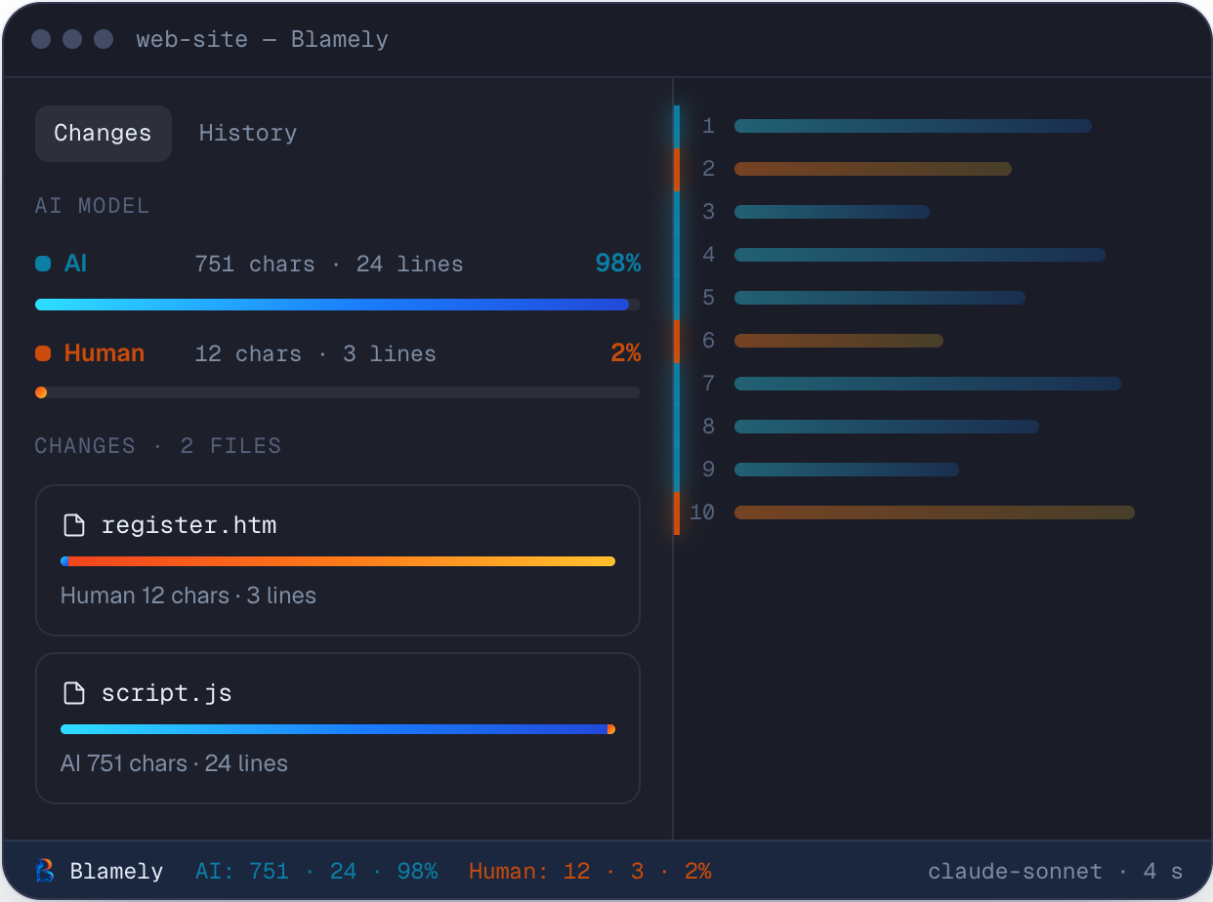Click the Blamely logo in status bar
The height and width of the screenshot is (902, 1213).
point(45,871)
